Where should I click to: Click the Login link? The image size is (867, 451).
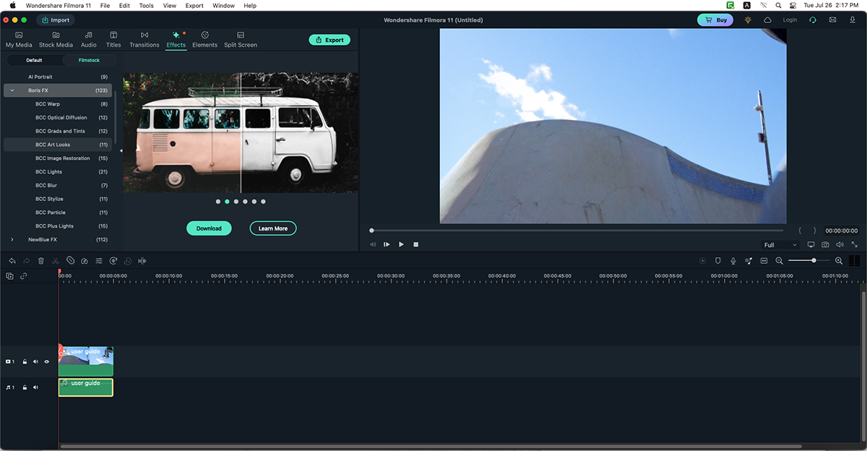click(x=790, y=20)
